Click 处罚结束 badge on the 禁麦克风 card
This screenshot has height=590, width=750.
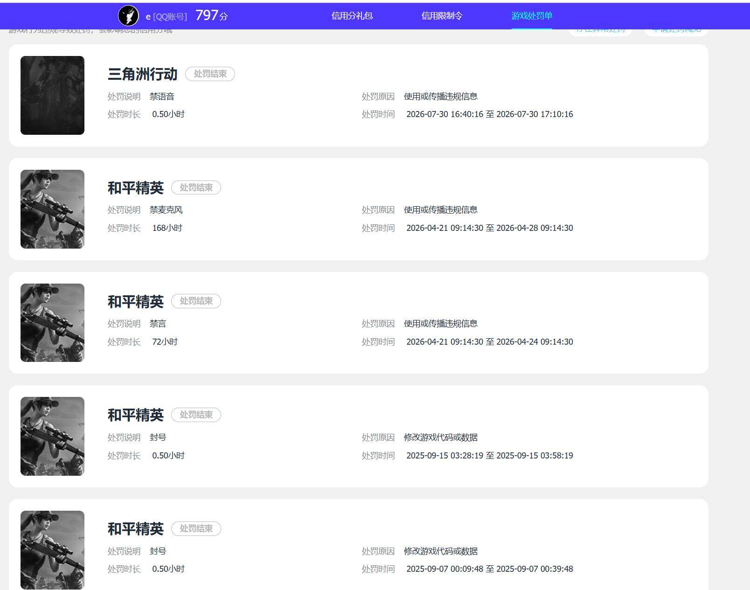pyautogui.click(x=196, y=187)
